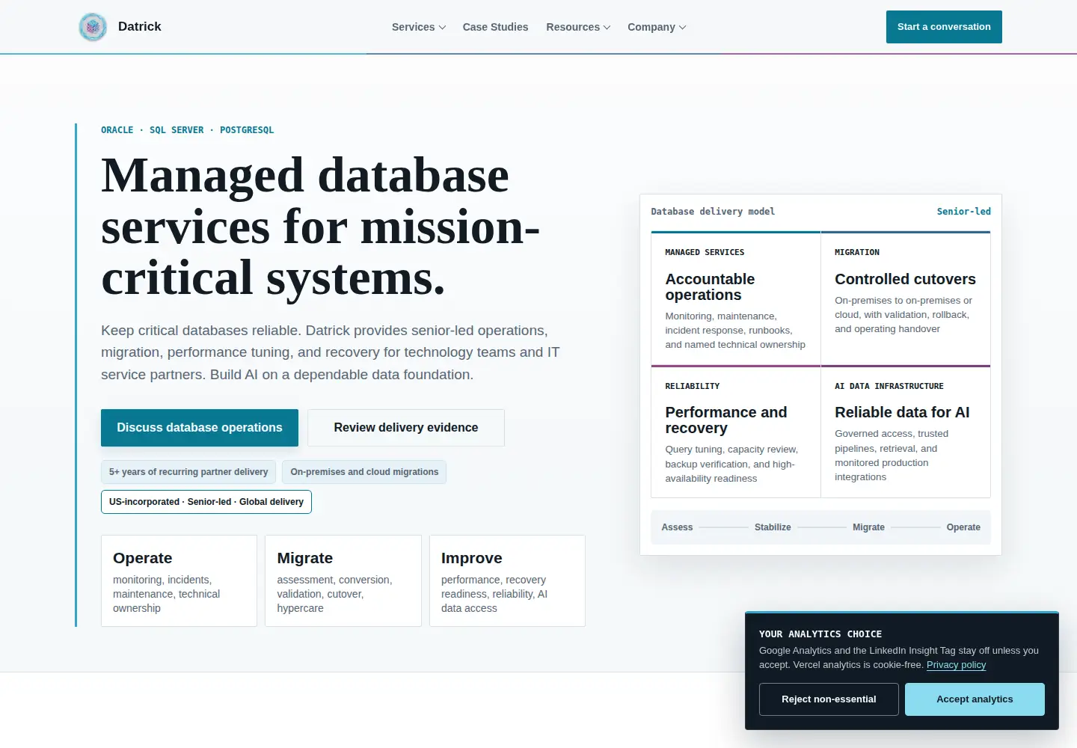Click the ORACLE · SQL SERVER · POSTGRESQL tagline
Image resolution: width=1077 pixels, height=748 pixels.
188,130
